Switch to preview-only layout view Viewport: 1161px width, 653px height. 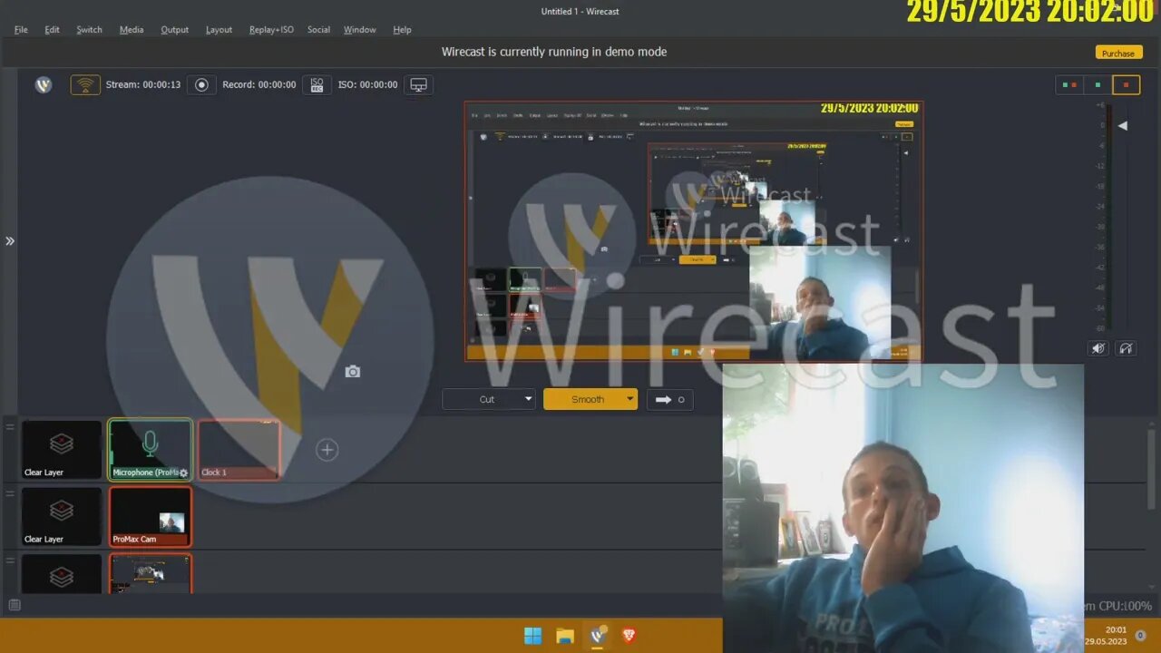tap(1098, 84)
